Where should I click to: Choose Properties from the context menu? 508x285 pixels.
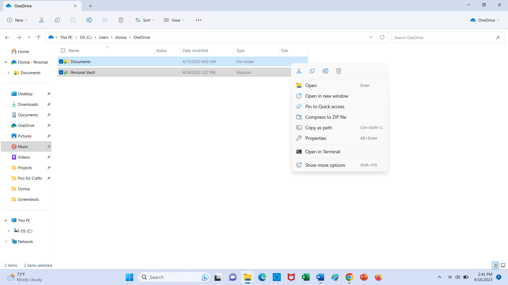pos(340,138)
